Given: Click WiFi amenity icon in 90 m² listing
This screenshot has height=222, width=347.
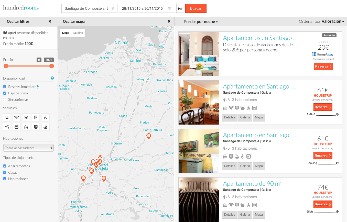Looking at the screenshot, I should tap(231, 205).
